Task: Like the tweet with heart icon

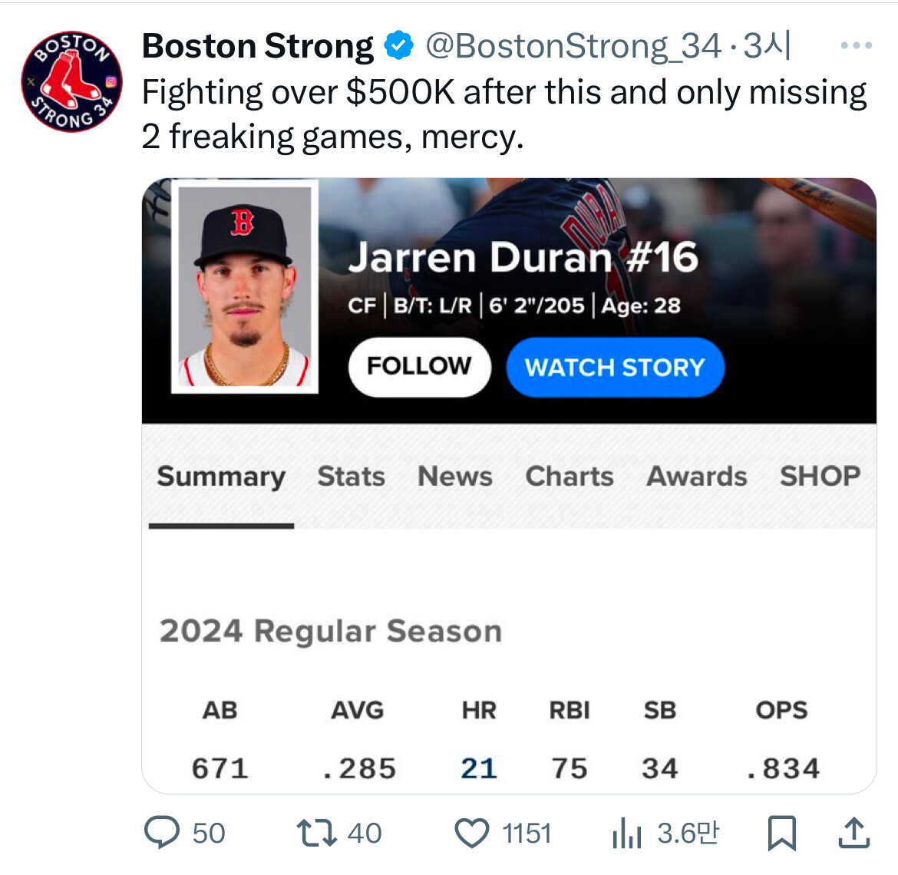Action: pyautogui.click(x=472, y=833)
